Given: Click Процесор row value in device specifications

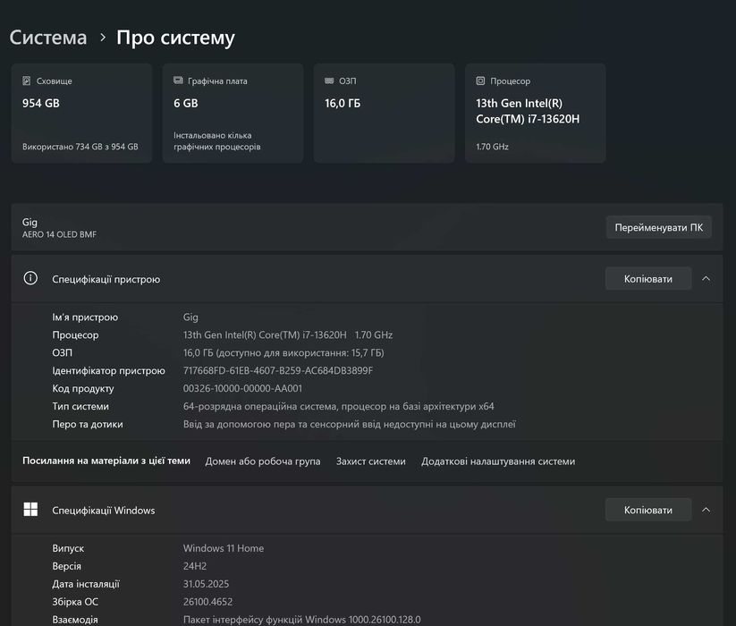Looking at the screenshot, I should click(288, 335).
